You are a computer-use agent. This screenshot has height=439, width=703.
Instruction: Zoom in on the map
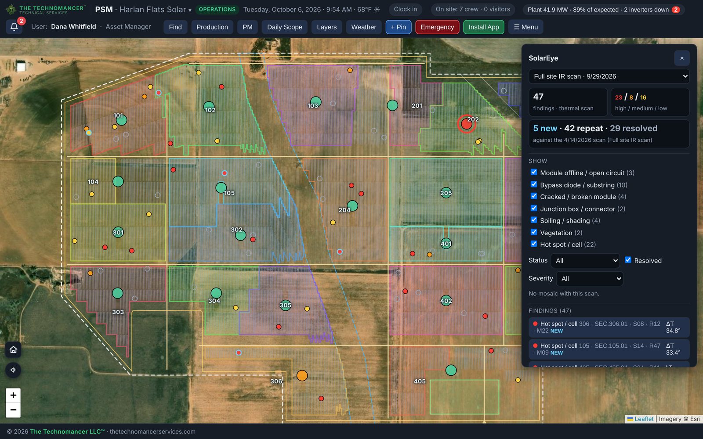click(x=13, y=395)
